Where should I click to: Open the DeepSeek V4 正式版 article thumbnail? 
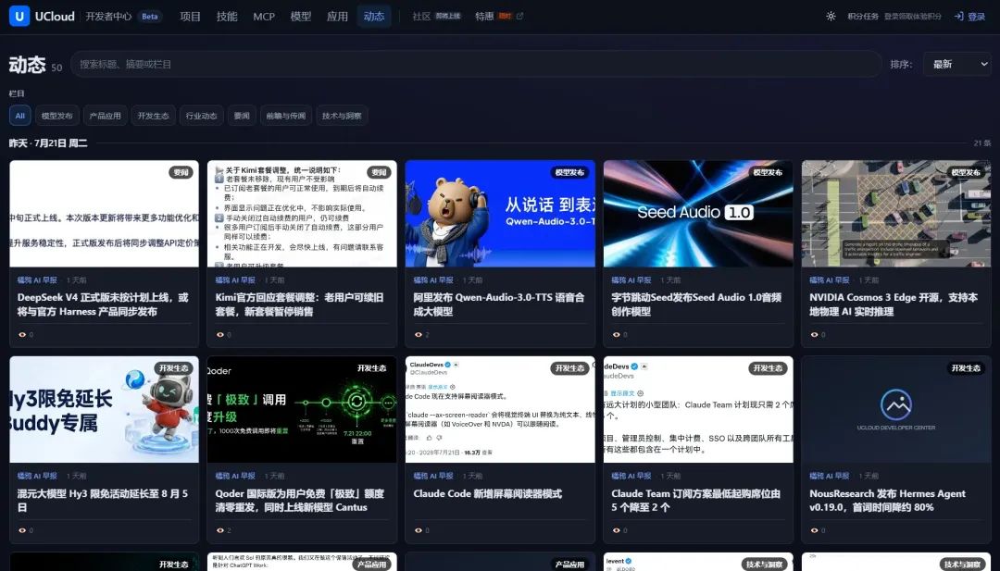coord(104,214)
